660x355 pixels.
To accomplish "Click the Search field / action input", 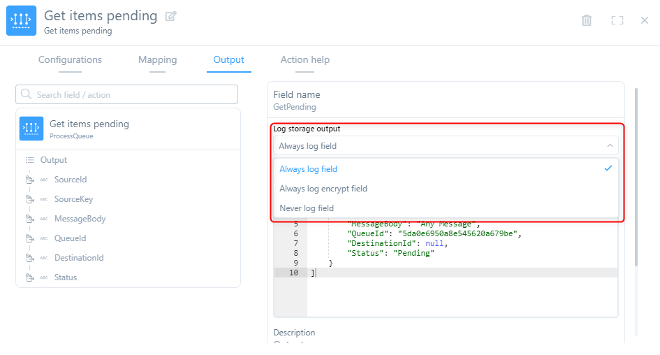I will (x=133, y=94).
